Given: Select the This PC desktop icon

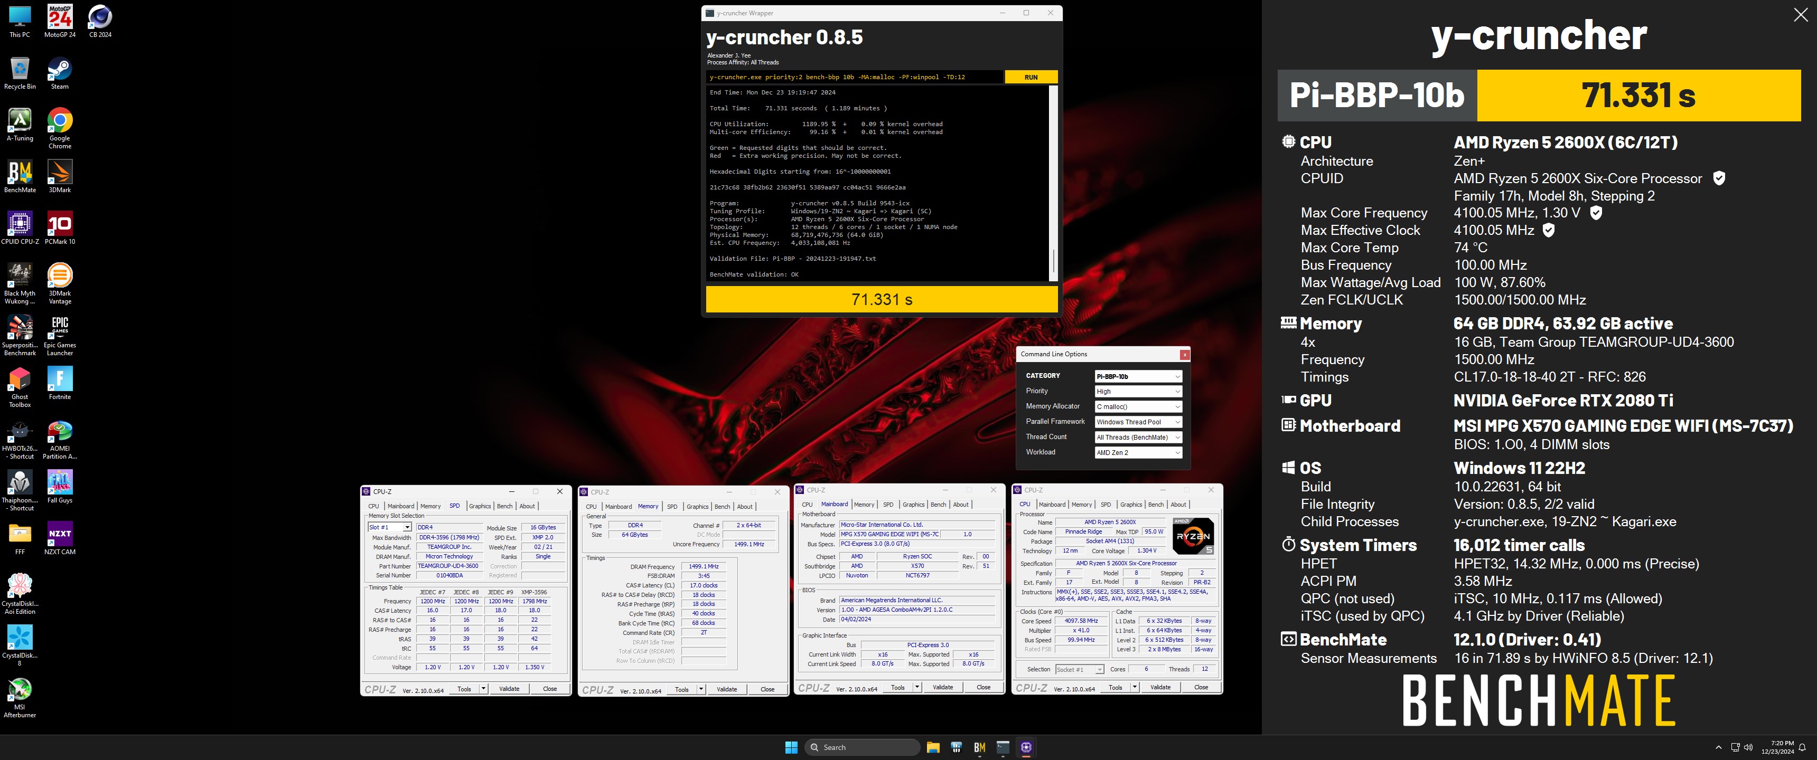Looking at the screenshot, I should tap(20, 21).
